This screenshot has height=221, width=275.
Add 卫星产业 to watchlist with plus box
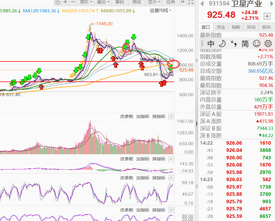[x=267, y=16]
